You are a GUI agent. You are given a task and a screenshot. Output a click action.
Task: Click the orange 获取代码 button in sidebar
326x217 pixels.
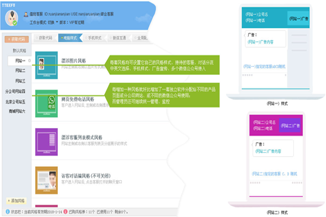pyautogui.click(x=17, y=39)
